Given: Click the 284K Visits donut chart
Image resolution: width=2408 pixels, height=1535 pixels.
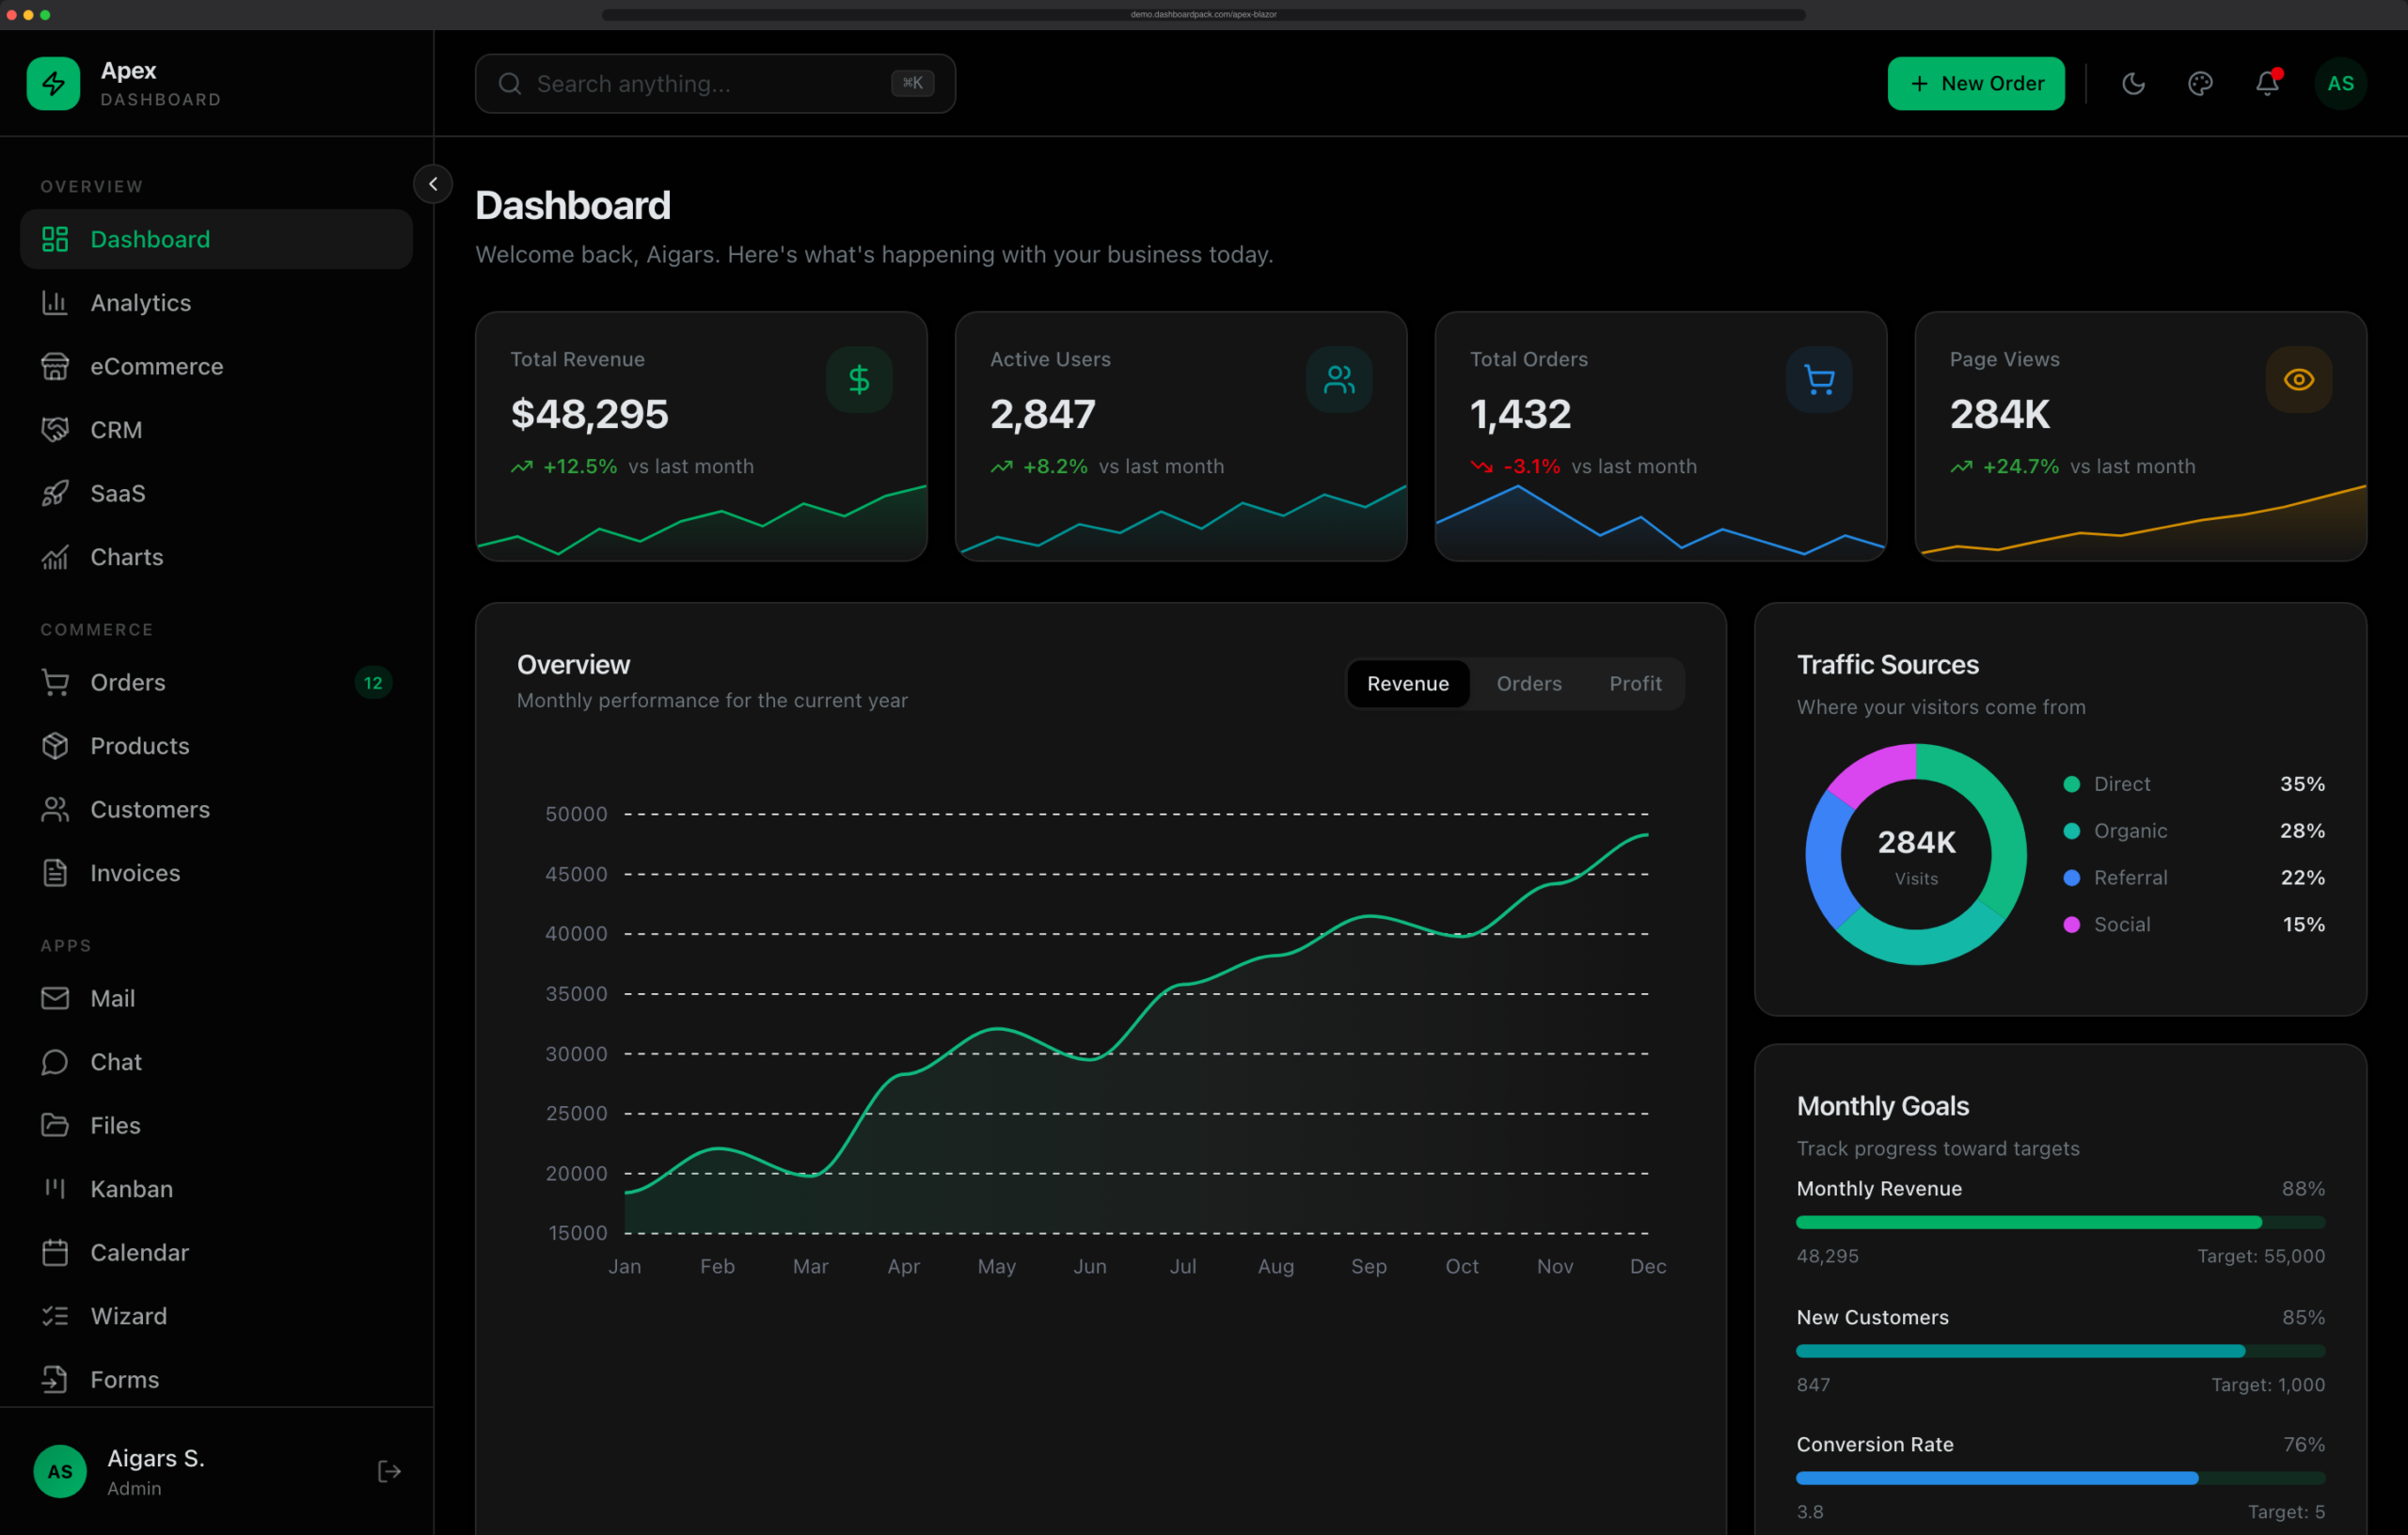Looking at the screenshot, I should 1915,854.
